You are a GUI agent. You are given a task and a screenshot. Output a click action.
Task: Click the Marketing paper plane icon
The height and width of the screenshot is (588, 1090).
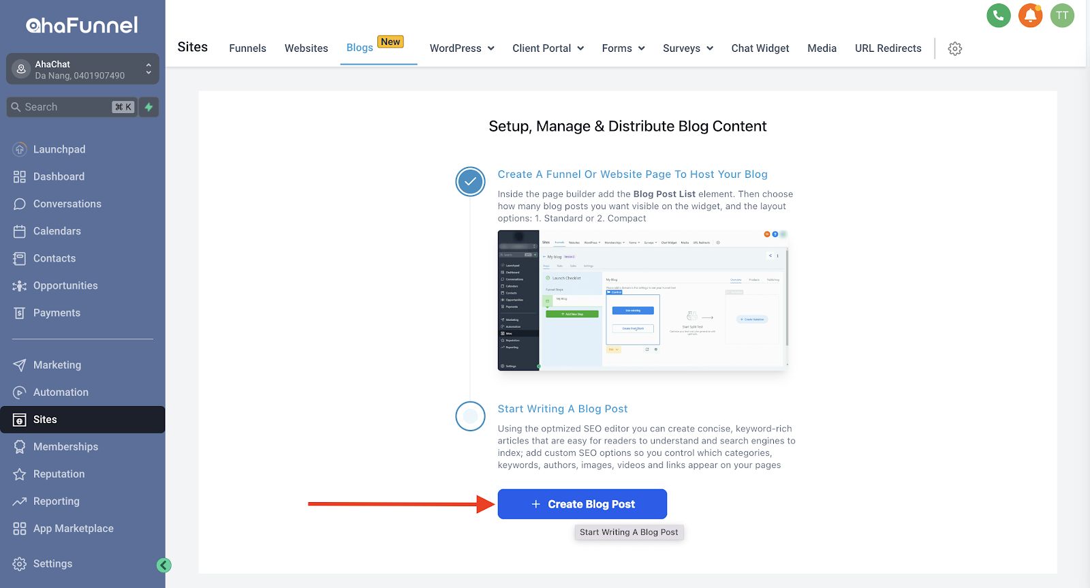coord(20,365)
